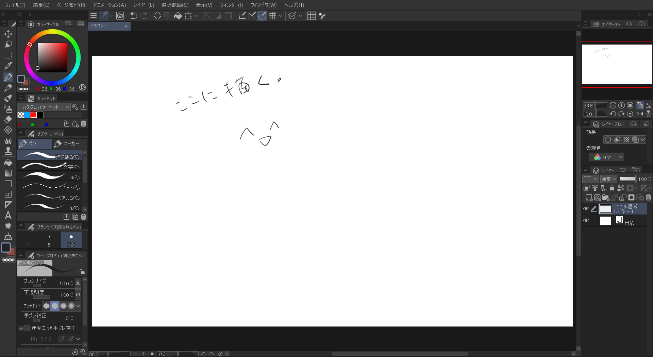Open 表現色 カラー dropdown
This screenshot has height=357, width=653.
point(606,157)
